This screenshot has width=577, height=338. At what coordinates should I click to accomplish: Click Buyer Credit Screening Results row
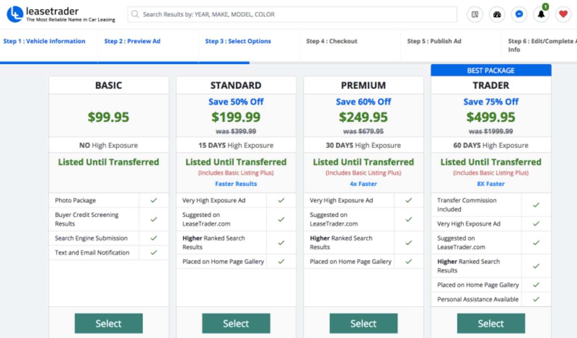click(109, 219)
